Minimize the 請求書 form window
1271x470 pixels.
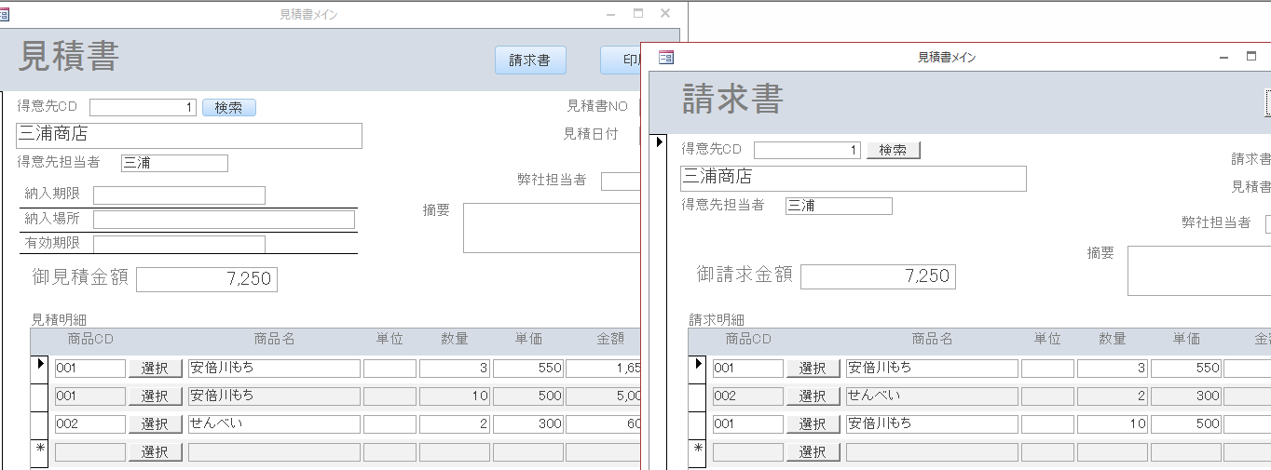(x=1224, y=58)
